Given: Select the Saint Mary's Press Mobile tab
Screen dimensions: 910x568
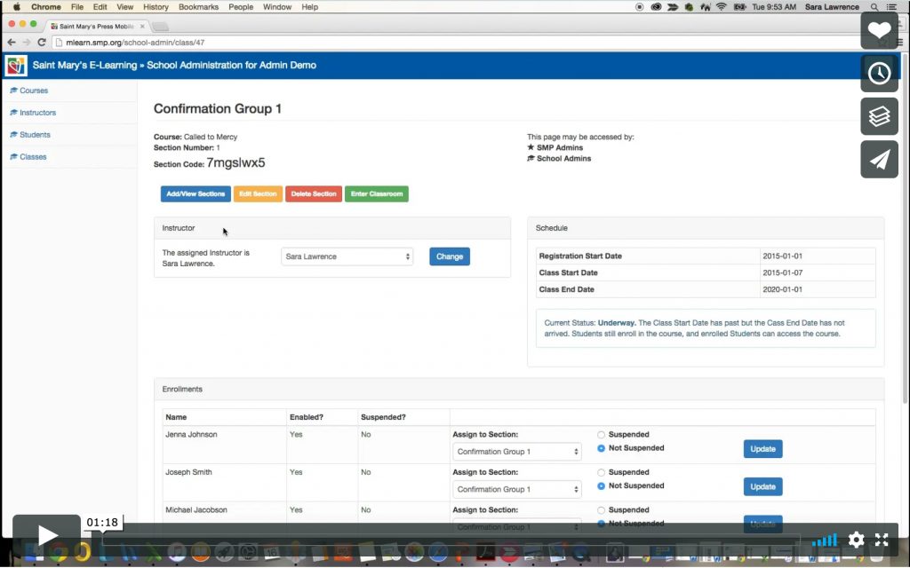Looking at the screenshot, I should pos(96,26).
